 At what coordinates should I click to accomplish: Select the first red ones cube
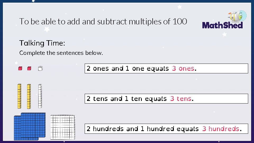tap(20, 69)
